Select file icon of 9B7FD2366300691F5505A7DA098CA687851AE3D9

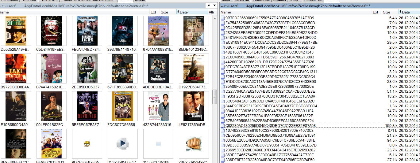tap(223, 18)
